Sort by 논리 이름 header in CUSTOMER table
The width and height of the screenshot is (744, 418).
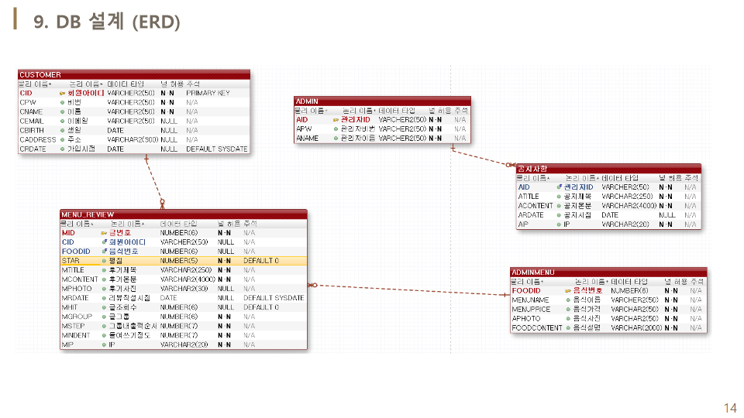86,84
